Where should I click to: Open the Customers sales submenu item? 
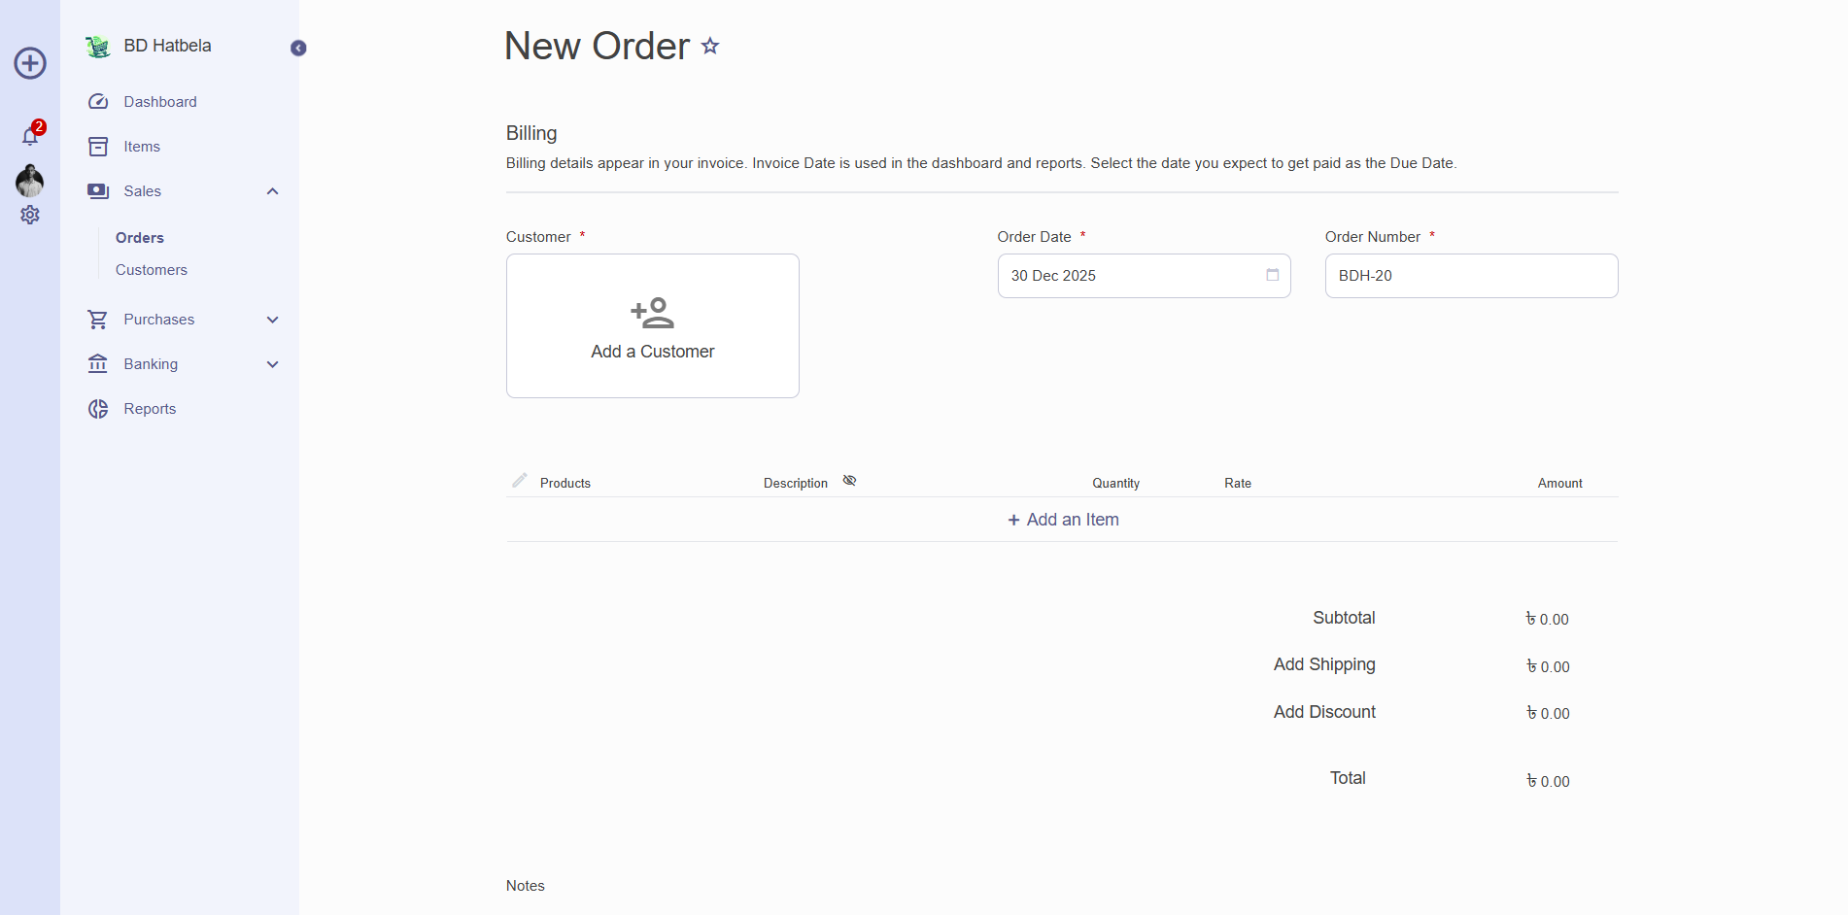point(152,270)
